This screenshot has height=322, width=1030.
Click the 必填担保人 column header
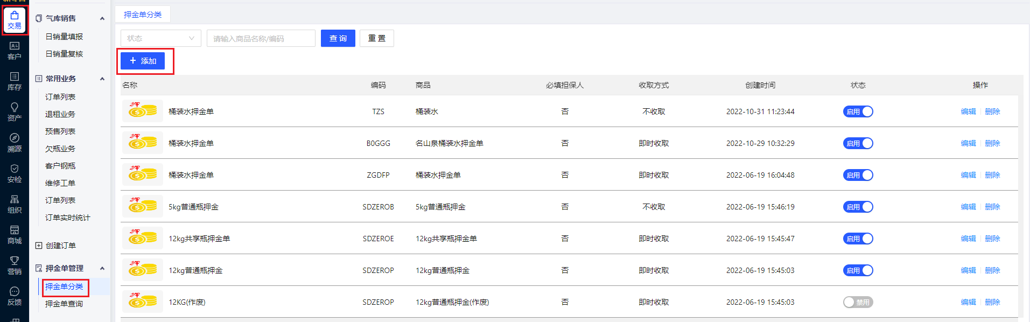pyautogui.click(x=565, y=85)
